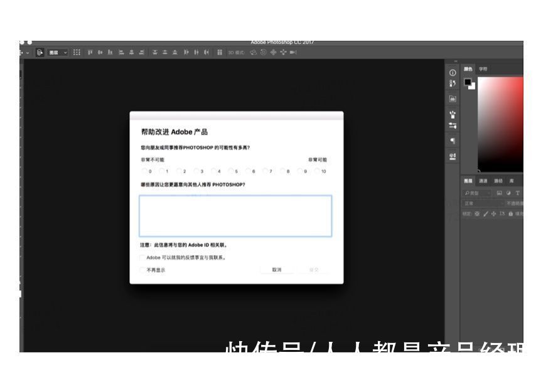The image size is (536, 370).
Task: Distribute top edges in options bar
Action: (x=155, y=52)
